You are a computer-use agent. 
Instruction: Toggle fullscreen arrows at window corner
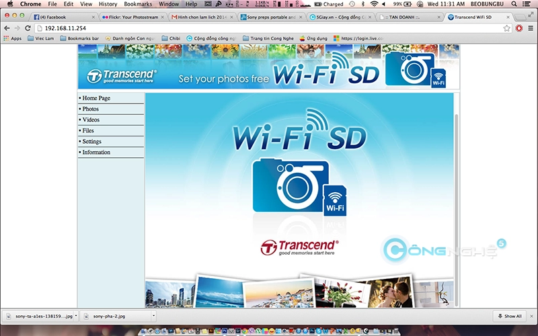click(531, 15)
